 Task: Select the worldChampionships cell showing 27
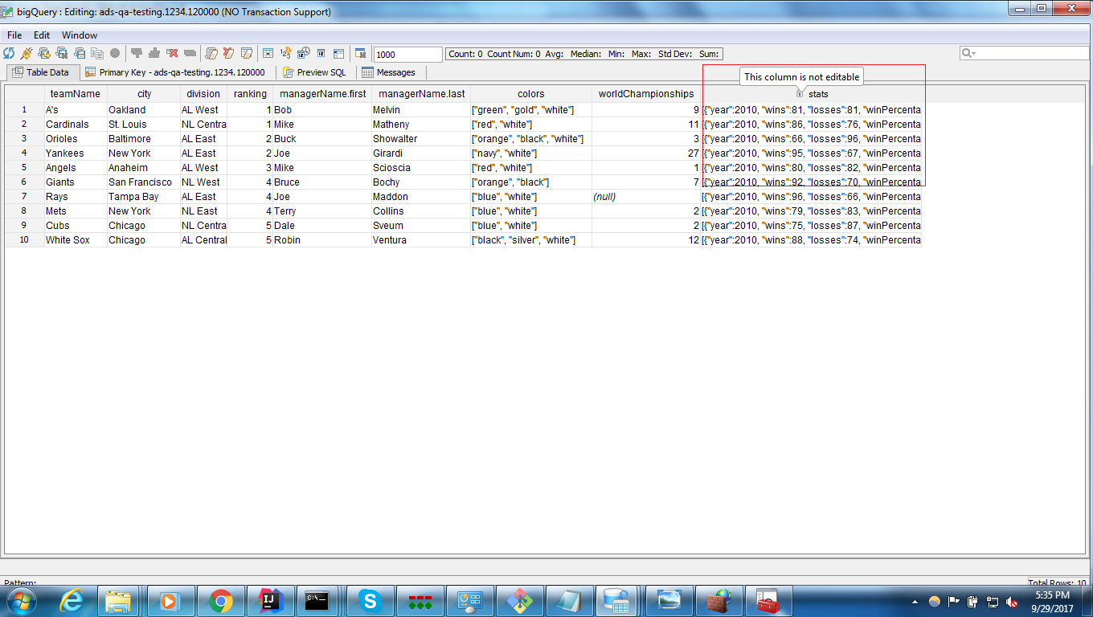click(x=646, y=153)
